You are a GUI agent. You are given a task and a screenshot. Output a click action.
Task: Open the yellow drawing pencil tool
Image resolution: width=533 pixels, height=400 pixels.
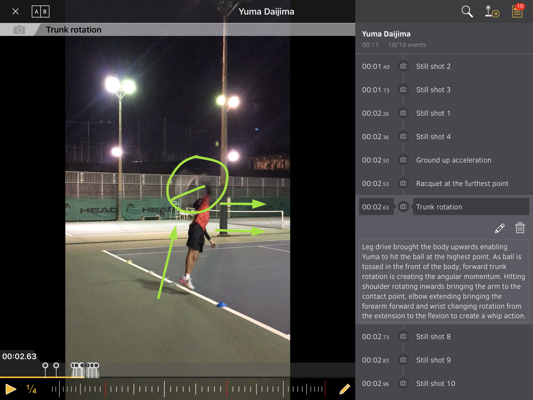pyautogui.click(x=345, y=389)
